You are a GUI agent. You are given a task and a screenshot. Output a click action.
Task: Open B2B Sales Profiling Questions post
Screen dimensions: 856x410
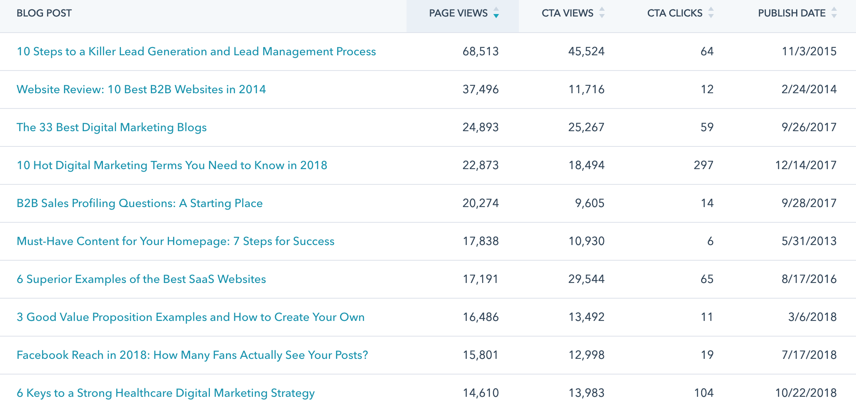pyautogui.click(x=140, y=203)
